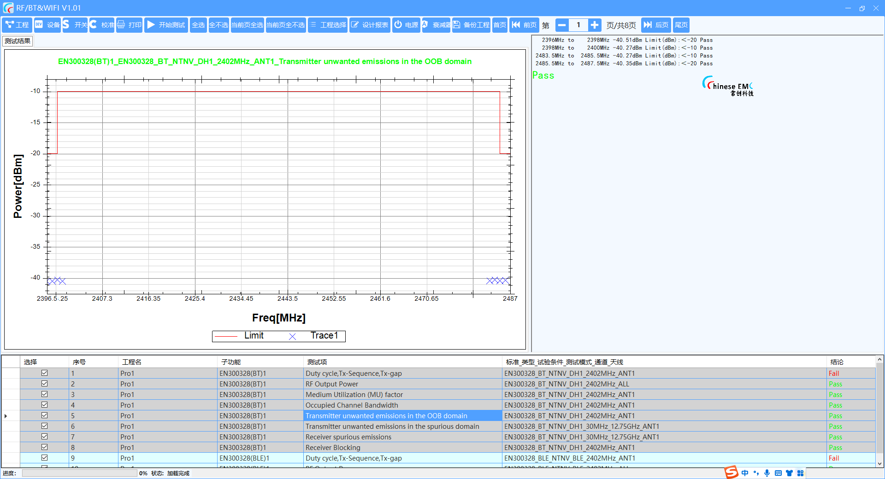Uncheck the checkbox for RF Output Power row
885x479 pixels.
[45, 384]
